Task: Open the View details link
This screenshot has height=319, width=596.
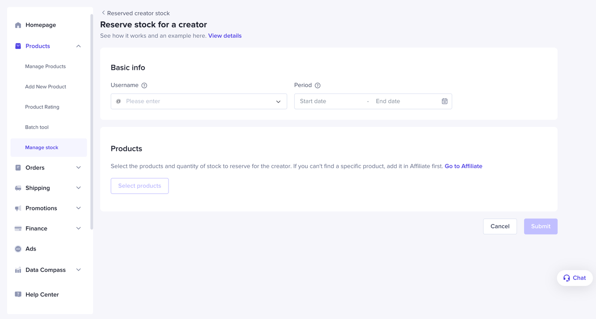Action: coord(225,36)
